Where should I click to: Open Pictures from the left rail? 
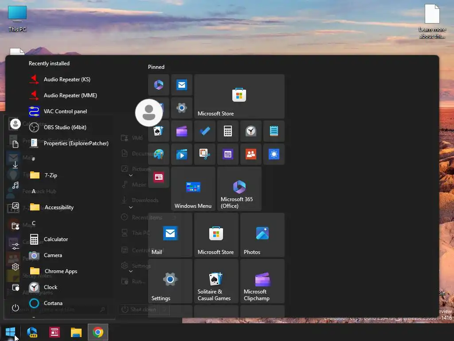coord(16,206)
